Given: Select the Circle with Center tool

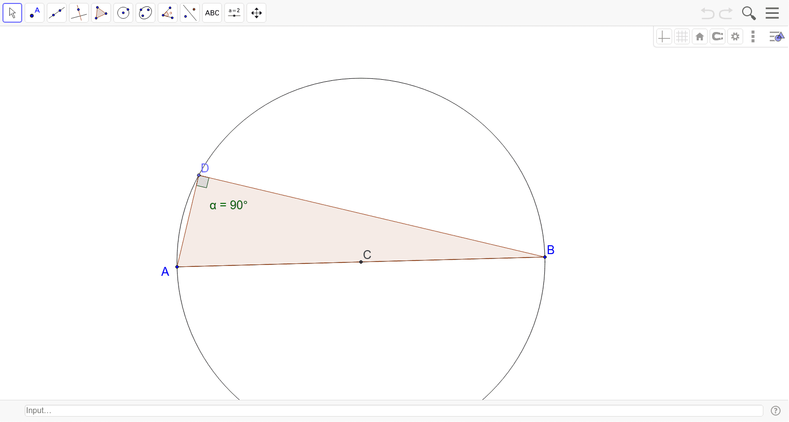Looking at the screenshot, I should (x=123, y=13).
